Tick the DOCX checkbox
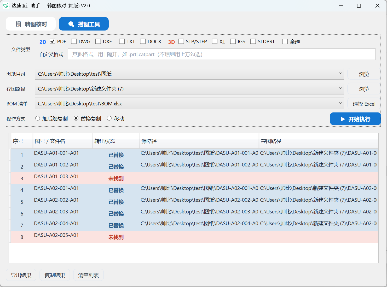 (143, 41)
